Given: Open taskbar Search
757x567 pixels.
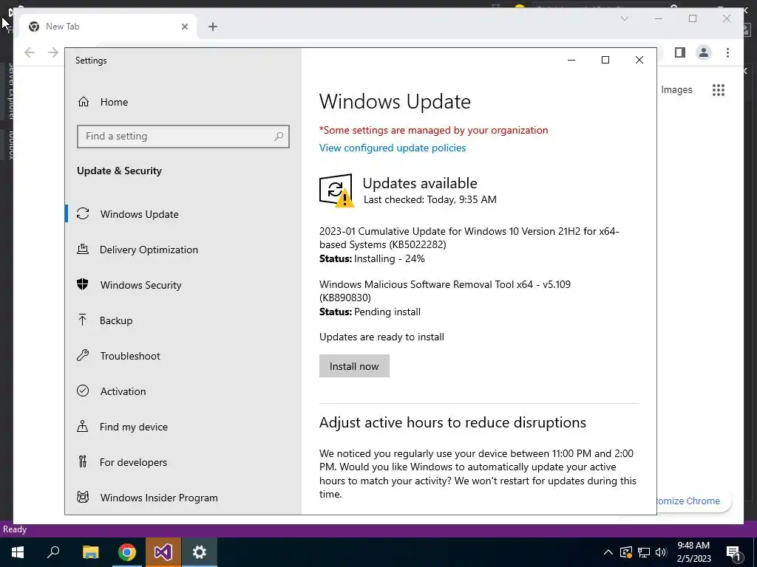Looking at the screenshot, I should pyautogui.click(x=53, y=552).
